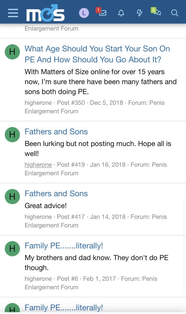The width and height of the screenshot is (186, 314).
Task: Click H avatar beside What Age thread
Action: 12,52
